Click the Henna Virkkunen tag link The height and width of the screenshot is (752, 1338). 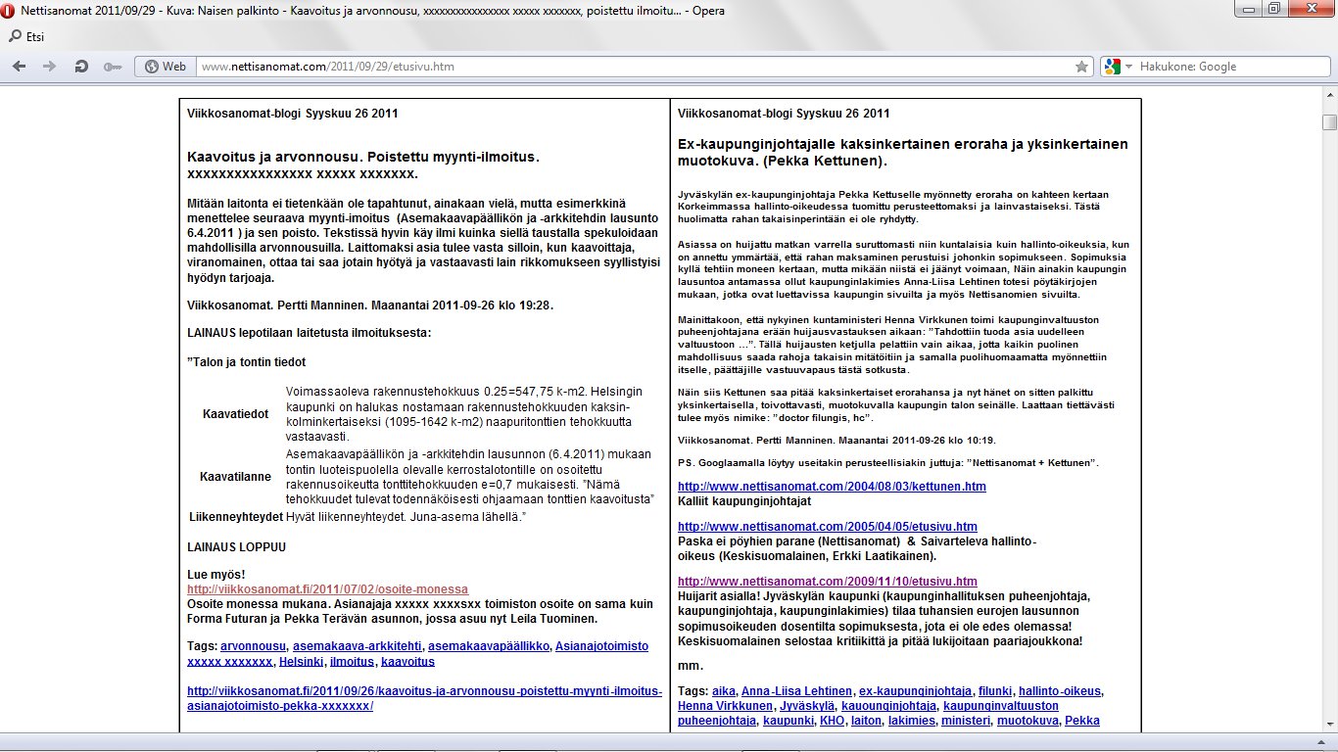pyautogui.click(x=723, y=706)
